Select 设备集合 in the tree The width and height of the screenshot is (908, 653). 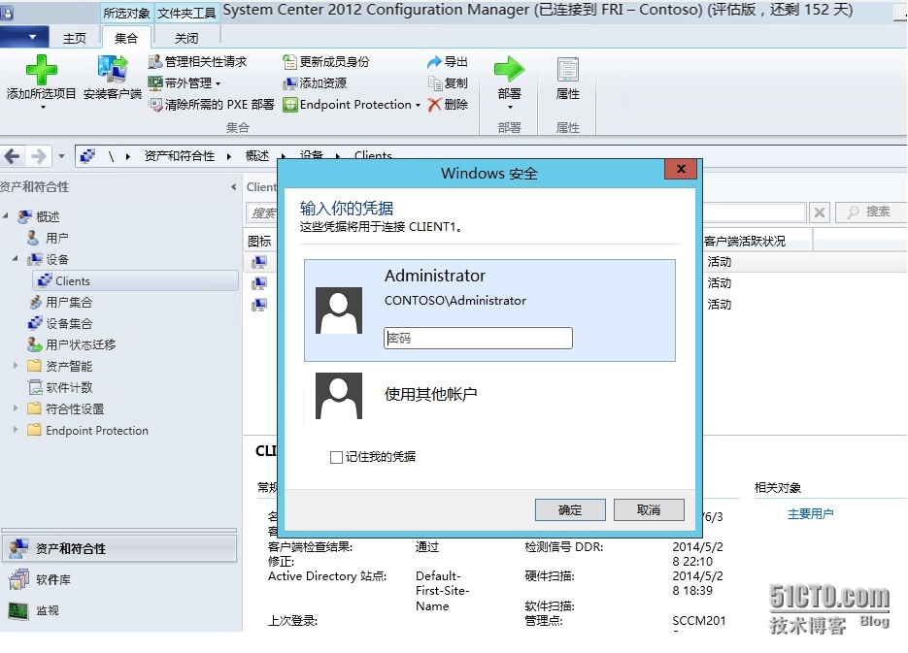68,323
